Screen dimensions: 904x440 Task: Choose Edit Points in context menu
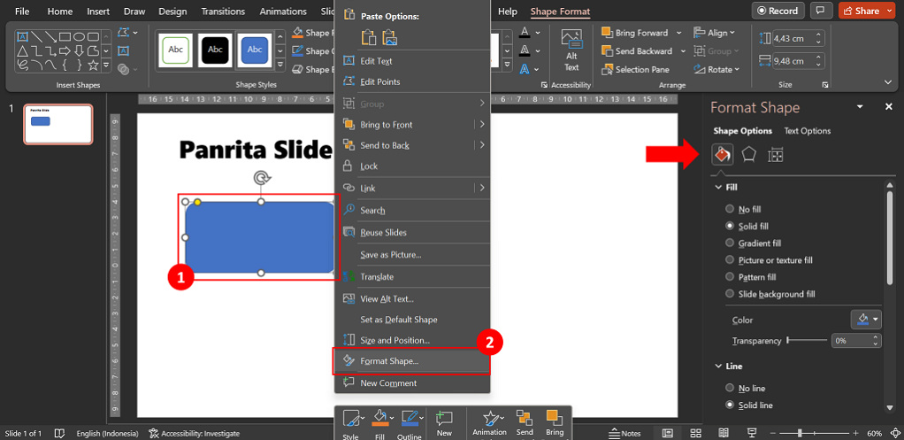[411, 81]
